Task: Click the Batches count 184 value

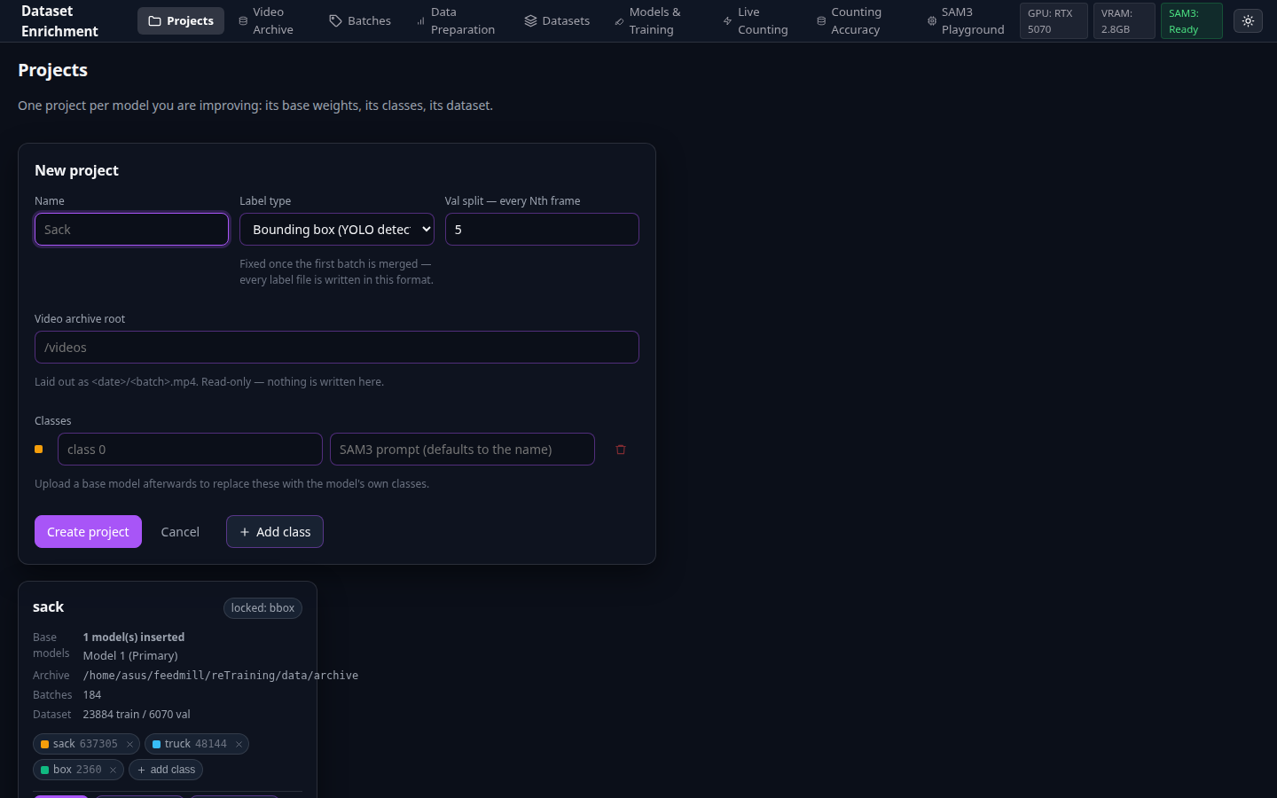Action: (x=92, y=695)
